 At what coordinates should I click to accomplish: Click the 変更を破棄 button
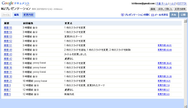click(180, 9)
